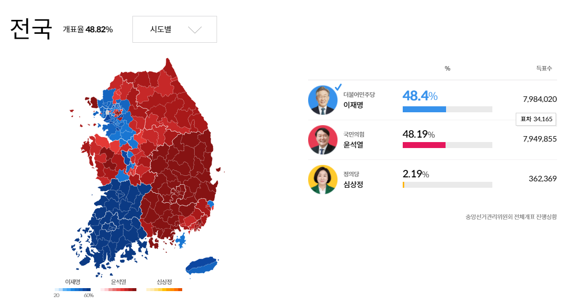Click the 표차 34,165 vote gap label
The height and width of the screenshot is (308, 572).
(x=536, y=119)
